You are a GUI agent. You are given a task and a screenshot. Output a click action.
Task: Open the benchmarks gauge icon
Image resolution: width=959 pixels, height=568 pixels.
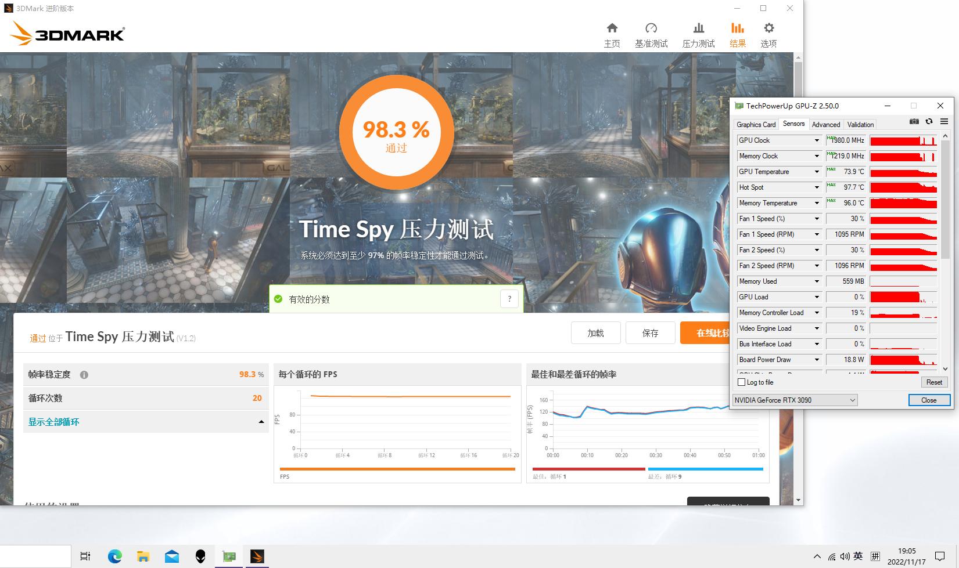point(651,28)
